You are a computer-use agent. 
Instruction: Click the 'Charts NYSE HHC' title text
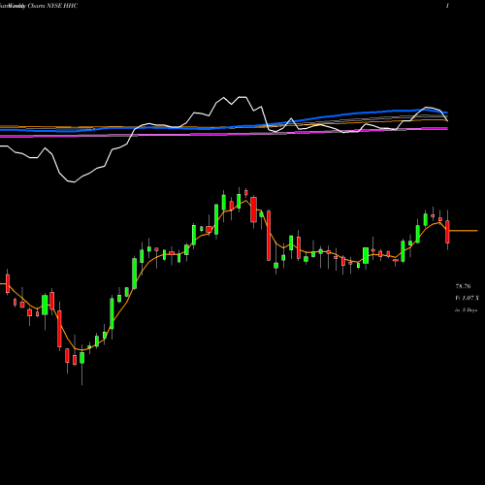(x=52, y=6)
